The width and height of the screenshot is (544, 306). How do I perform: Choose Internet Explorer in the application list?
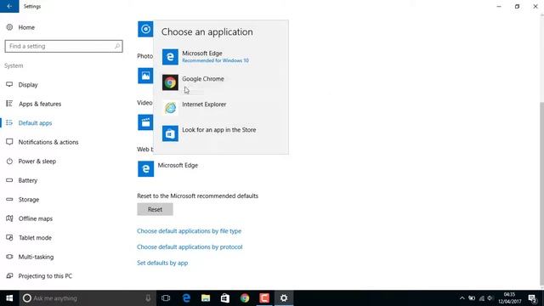[x=221, y=108]
